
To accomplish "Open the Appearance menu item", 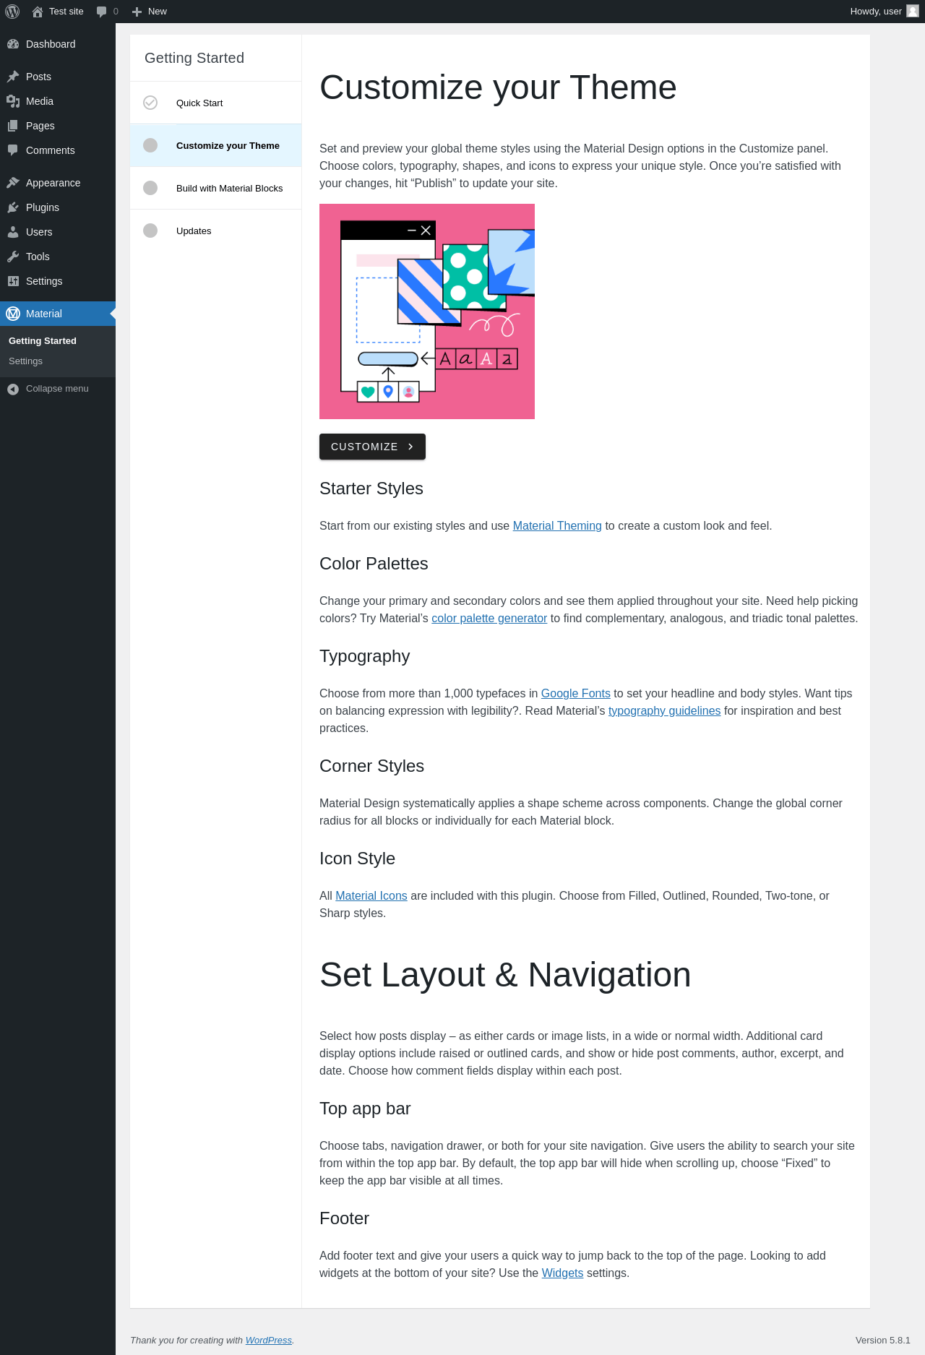I will [58, 183].
